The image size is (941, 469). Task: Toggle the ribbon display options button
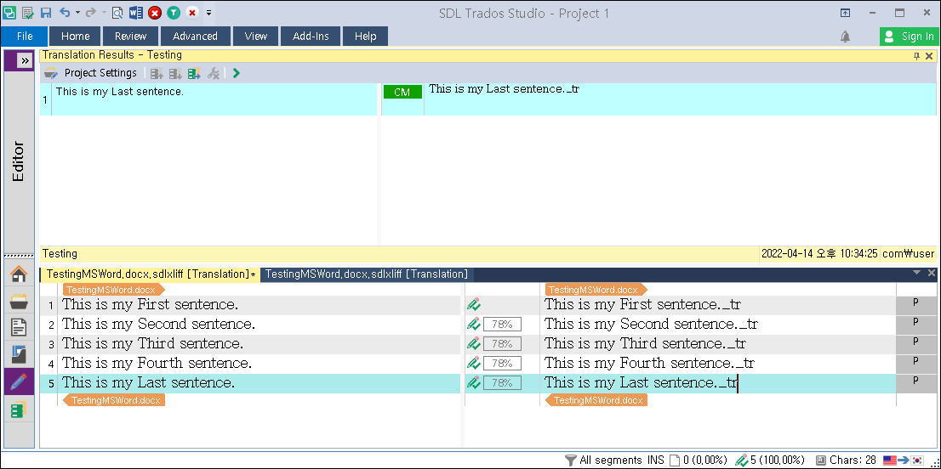point(845,13)
